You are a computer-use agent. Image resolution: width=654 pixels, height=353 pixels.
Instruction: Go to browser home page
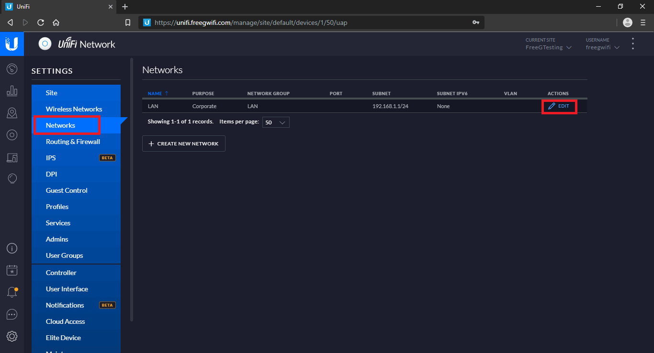tap(56, 22)
